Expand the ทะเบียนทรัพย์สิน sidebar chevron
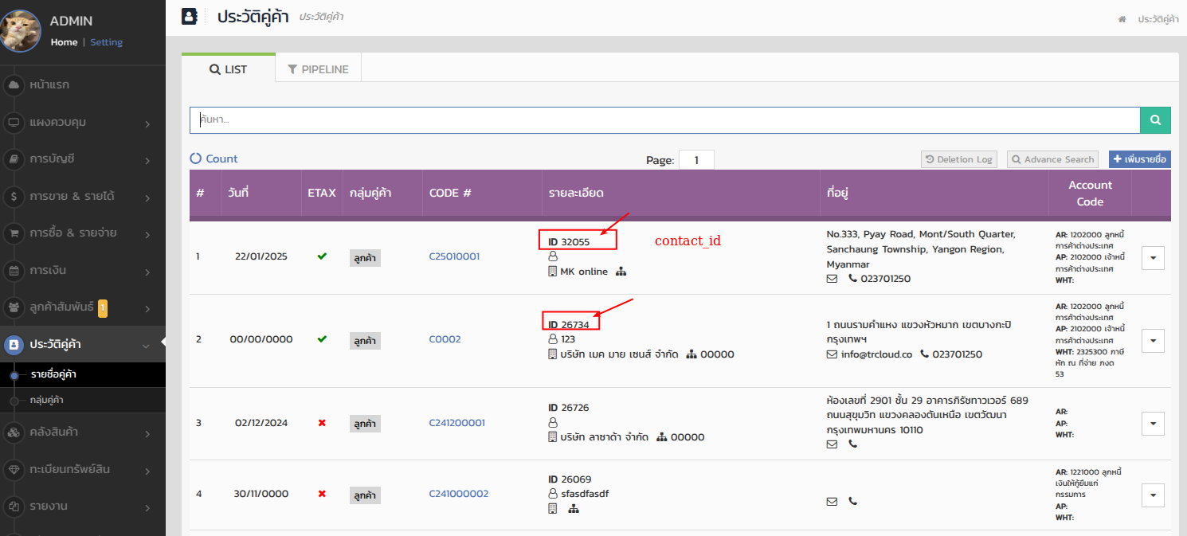The width and height of the screenshot is (1187, 536). [x=148, y=471]
